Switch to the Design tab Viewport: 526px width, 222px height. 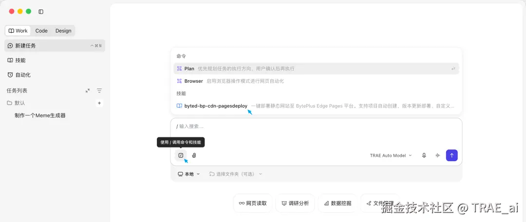click(63, 31)
